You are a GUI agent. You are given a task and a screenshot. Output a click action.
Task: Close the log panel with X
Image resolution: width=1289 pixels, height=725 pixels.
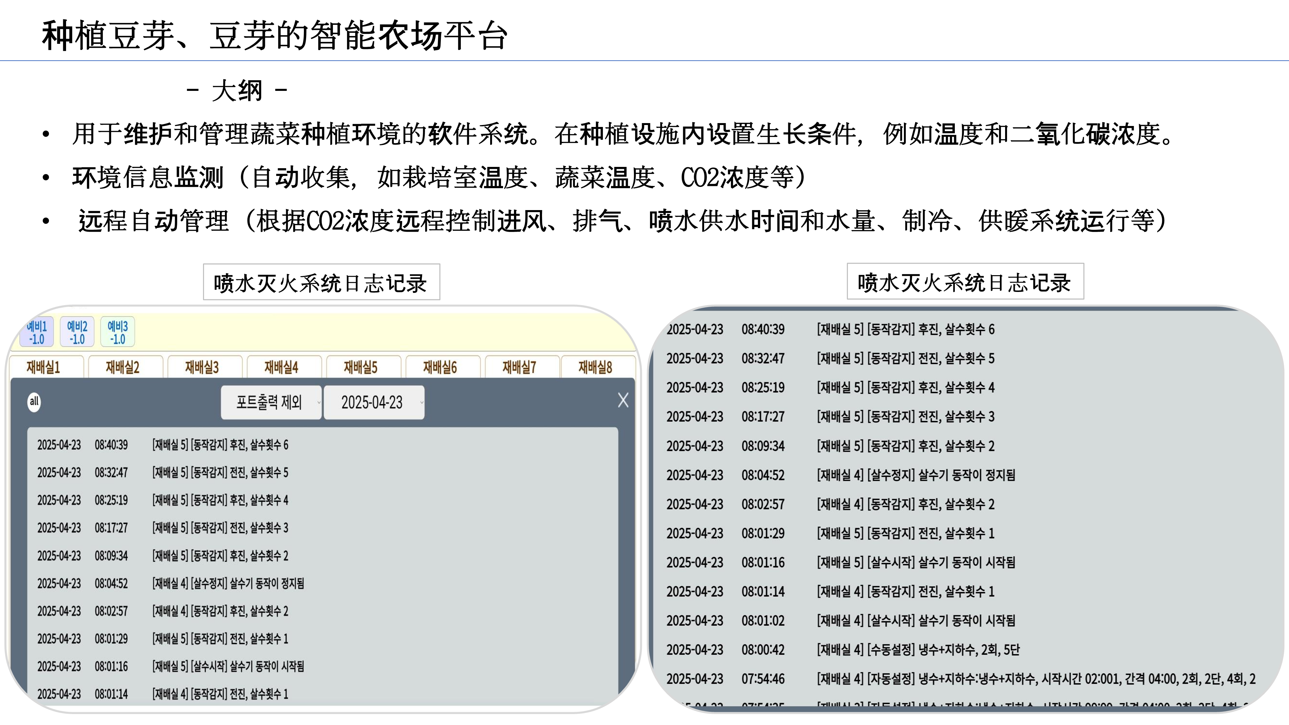(x=623, y=400)
